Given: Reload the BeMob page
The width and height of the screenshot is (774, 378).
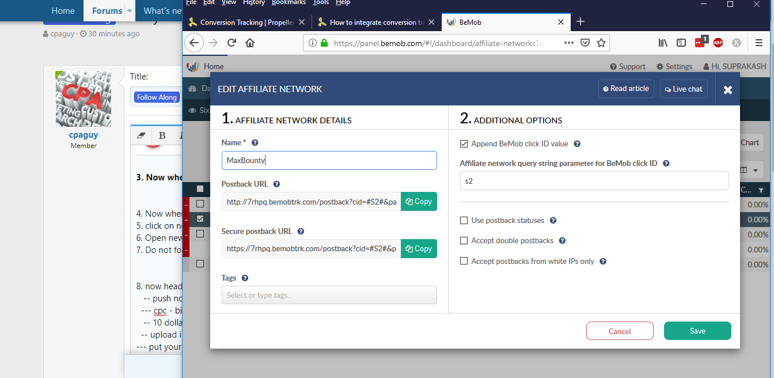Looking at the screenshot, I should pyautogui.click(x=232, y=43).
